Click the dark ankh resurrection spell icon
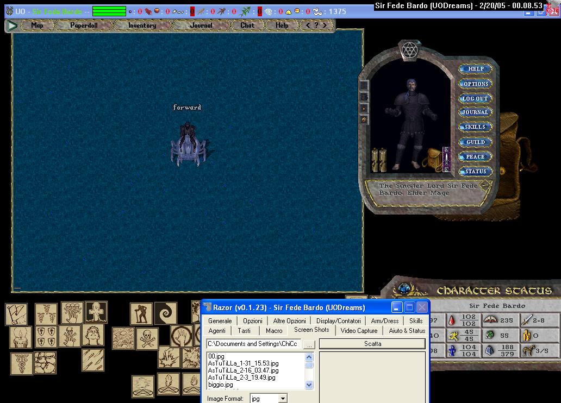Screen dimensions: 561x403 pos(96,312)
